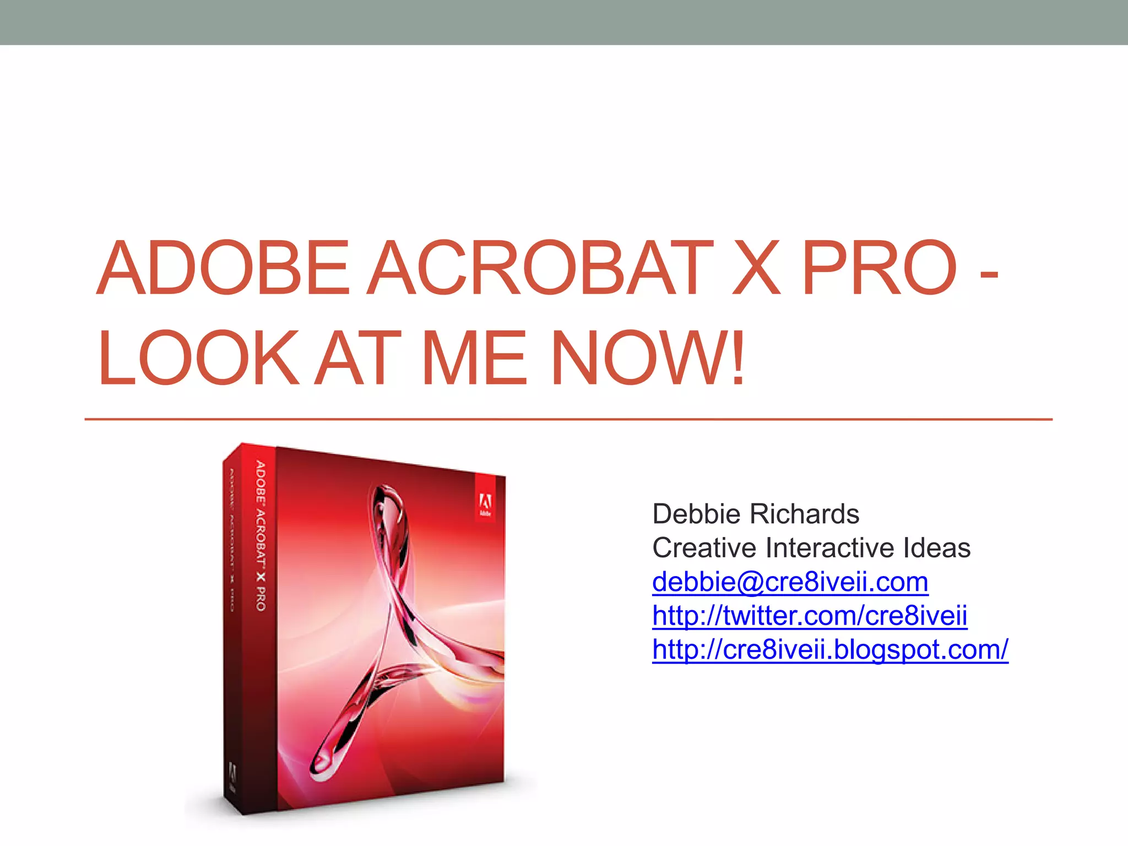Screen dimensions: 1128x846
Task: Visit the cre8iveii.blogspot.com blog link
Action: point(830,650)
